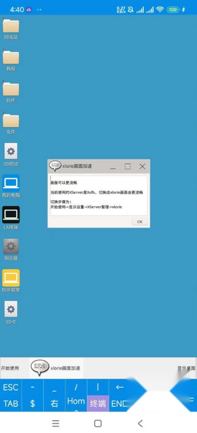The width and height of the screenshot is (197, 433).
Task: Click OK in xlorie画面加速 dialog
Action: pos(140,222)
